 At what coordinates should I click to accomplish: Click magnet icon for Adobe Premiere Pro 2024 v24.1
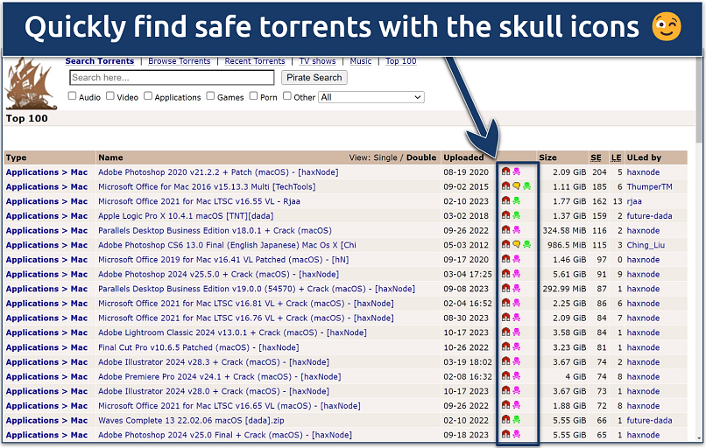[x=505, y=376]
